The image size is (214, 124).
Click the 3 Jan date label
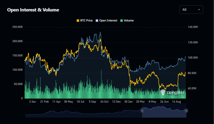(32, 101)
